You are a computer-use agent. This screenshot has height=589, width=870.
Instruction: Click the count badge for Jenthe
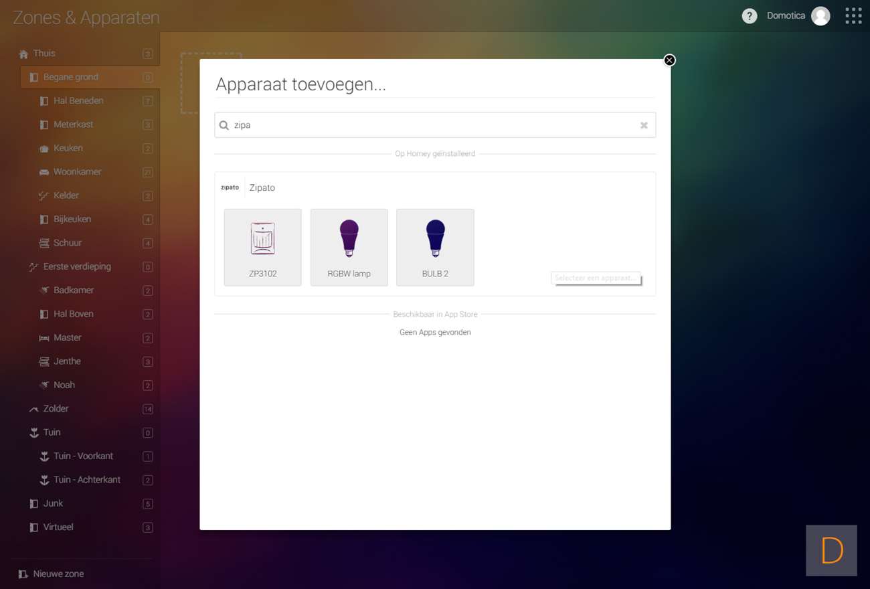(x=148, y=362)
